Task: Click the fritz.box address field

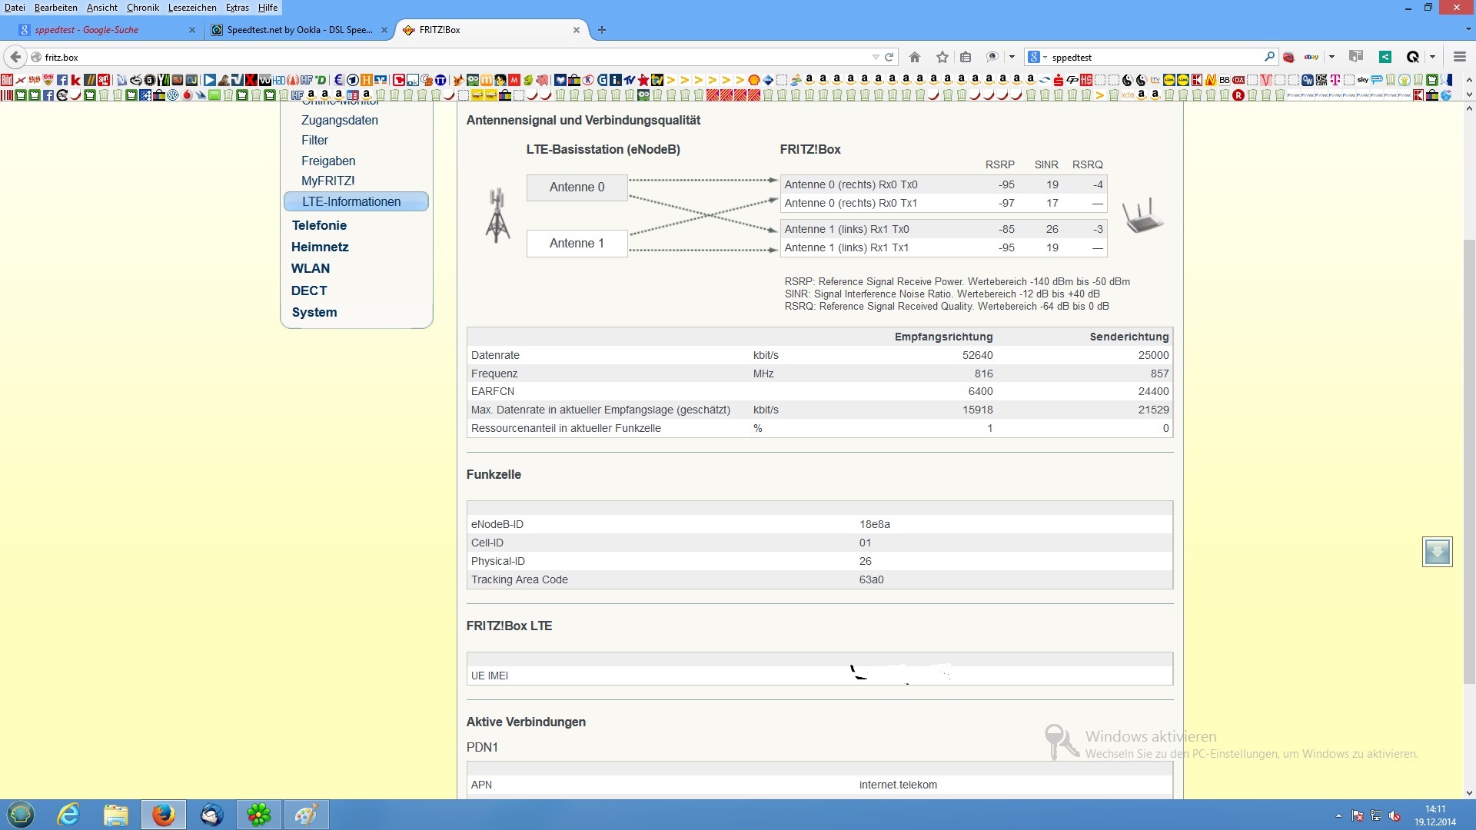Action: pyautogui.click(x=454, y=57)
